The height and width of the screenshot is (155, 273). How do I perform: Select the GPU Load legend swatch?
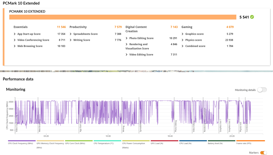164,141
